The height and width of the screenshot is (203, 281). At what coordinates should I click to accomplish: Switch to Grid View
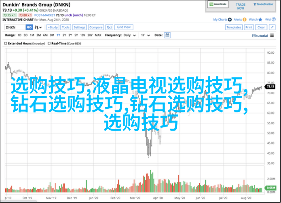124,27
